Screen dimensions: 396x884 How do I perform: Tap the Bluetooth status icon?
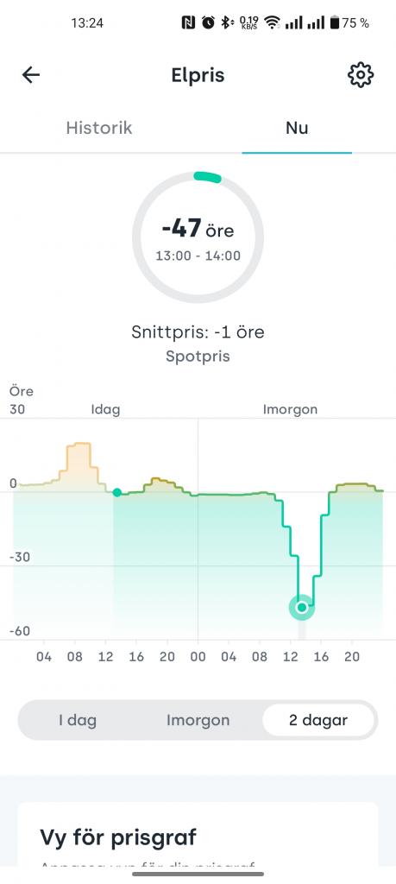click(x=226, y=22)
